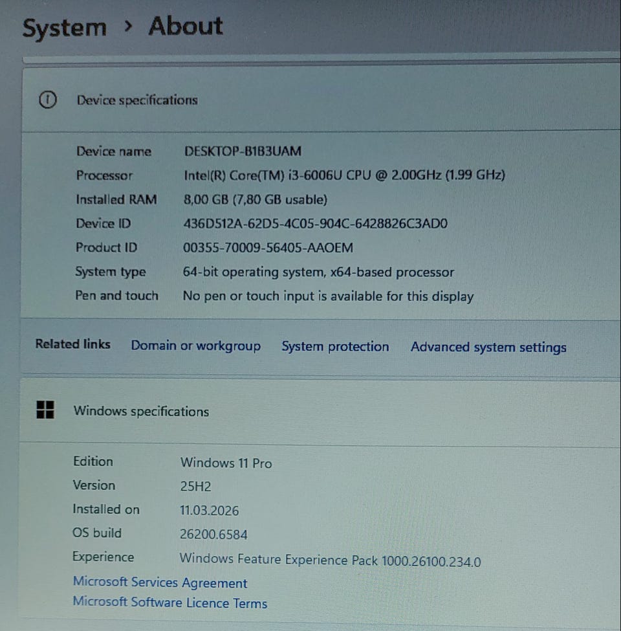Click the Installed RAM label

point(116,199)
